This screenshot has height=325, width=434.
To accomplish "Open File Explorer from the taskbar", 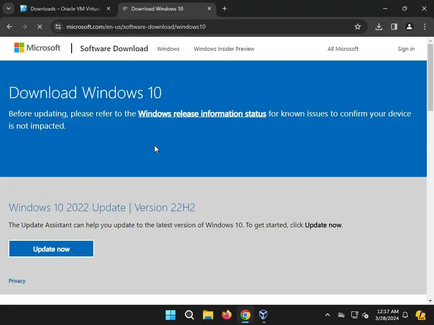I will pyautogui.click(x=208, y=315).
